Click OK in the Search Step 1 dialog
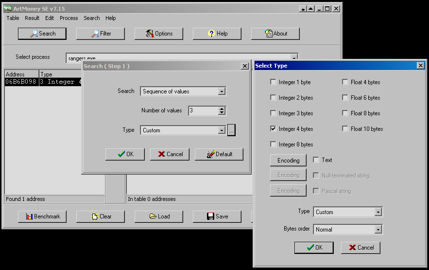Screen dimensions: 429x270 [x=125, y=154]
